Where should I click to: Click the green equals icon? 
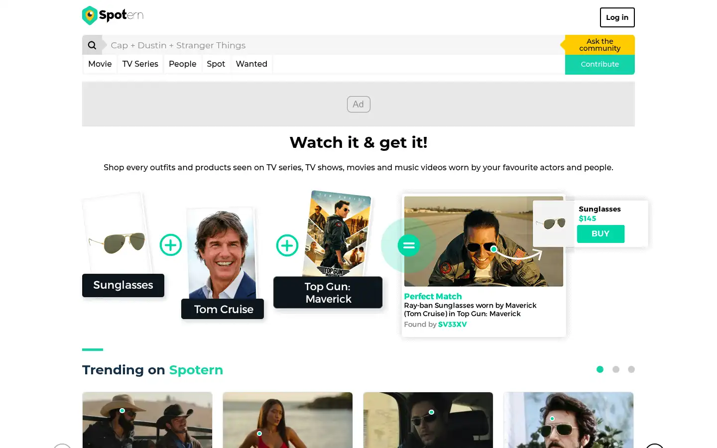[x=409, y=245]
